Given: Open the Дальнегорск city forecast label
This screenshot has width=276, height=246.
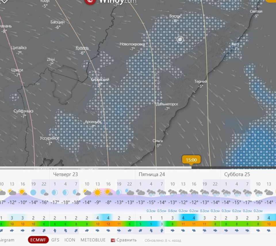Looking at the screenshot, I should (167, 104).
